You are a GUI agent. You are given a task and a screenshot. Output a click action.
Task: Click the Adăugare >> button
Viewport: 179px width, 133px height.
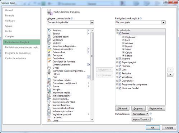click(104, 70)
